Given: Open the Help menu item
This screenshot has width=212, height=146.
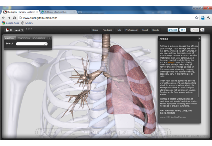Looking at the screenshot, I should coord(119,30).
